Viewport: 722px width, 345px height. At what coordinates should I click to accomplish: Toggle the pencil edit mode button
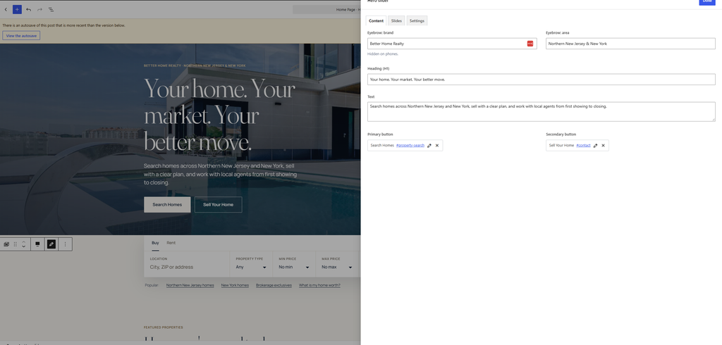click(51, 244)
